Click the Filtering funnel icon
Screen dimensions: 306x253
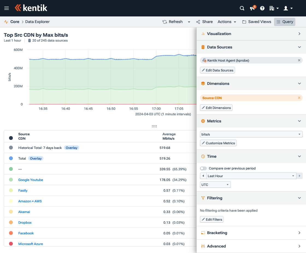point(203,198)
